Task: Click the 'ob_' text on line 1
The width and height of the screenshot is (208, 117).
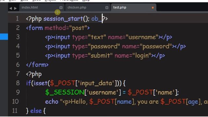Action: click(x=97, y=19)
